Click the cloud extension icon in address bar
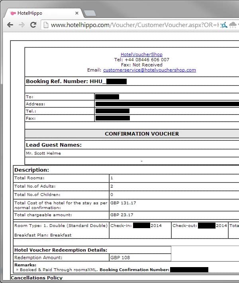The width and height of the screenshot is (239, 283). (233, 25)
